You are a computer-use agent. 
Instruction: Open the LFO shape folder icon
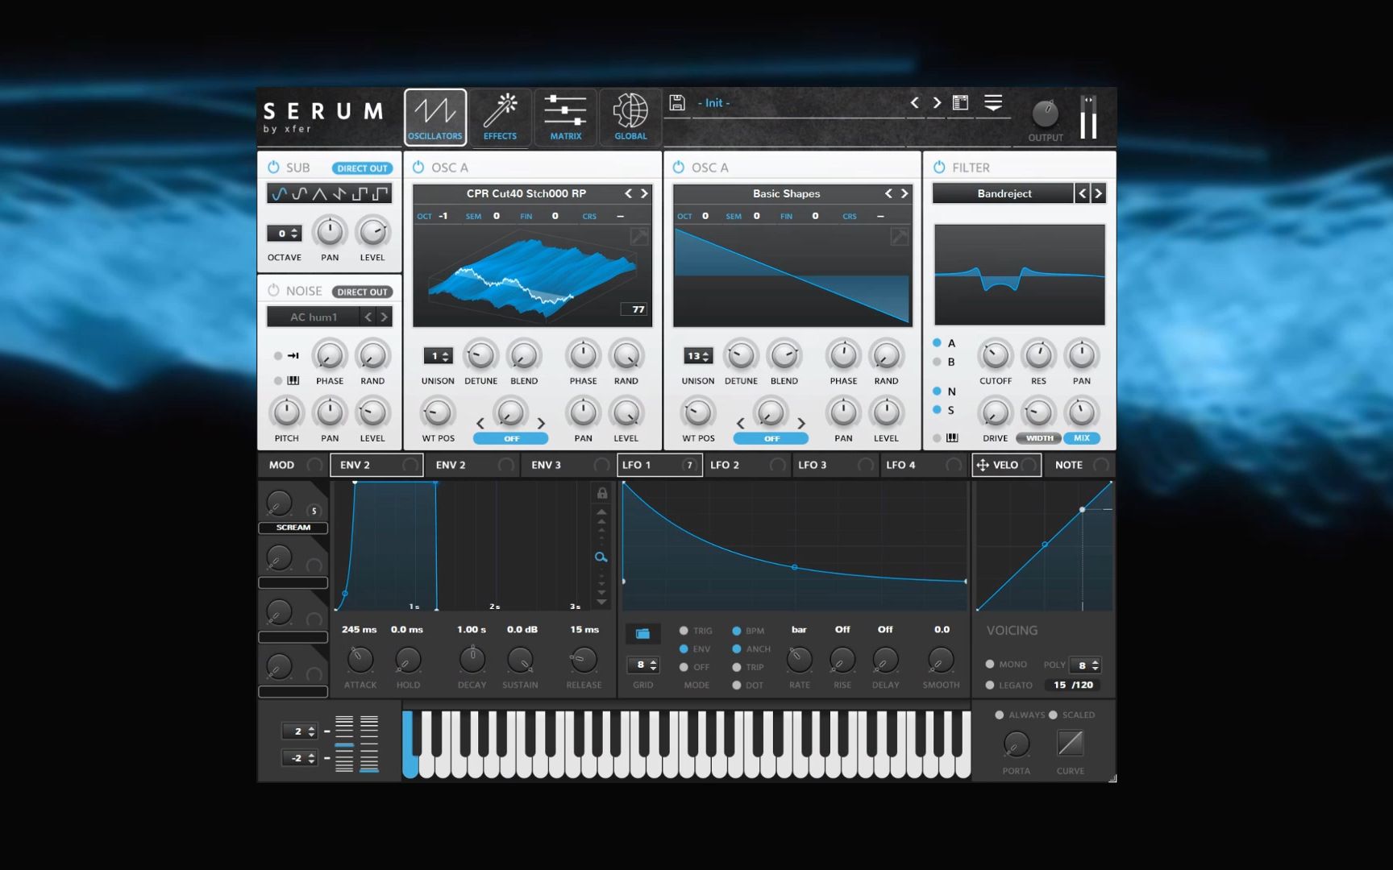(642, 633)
